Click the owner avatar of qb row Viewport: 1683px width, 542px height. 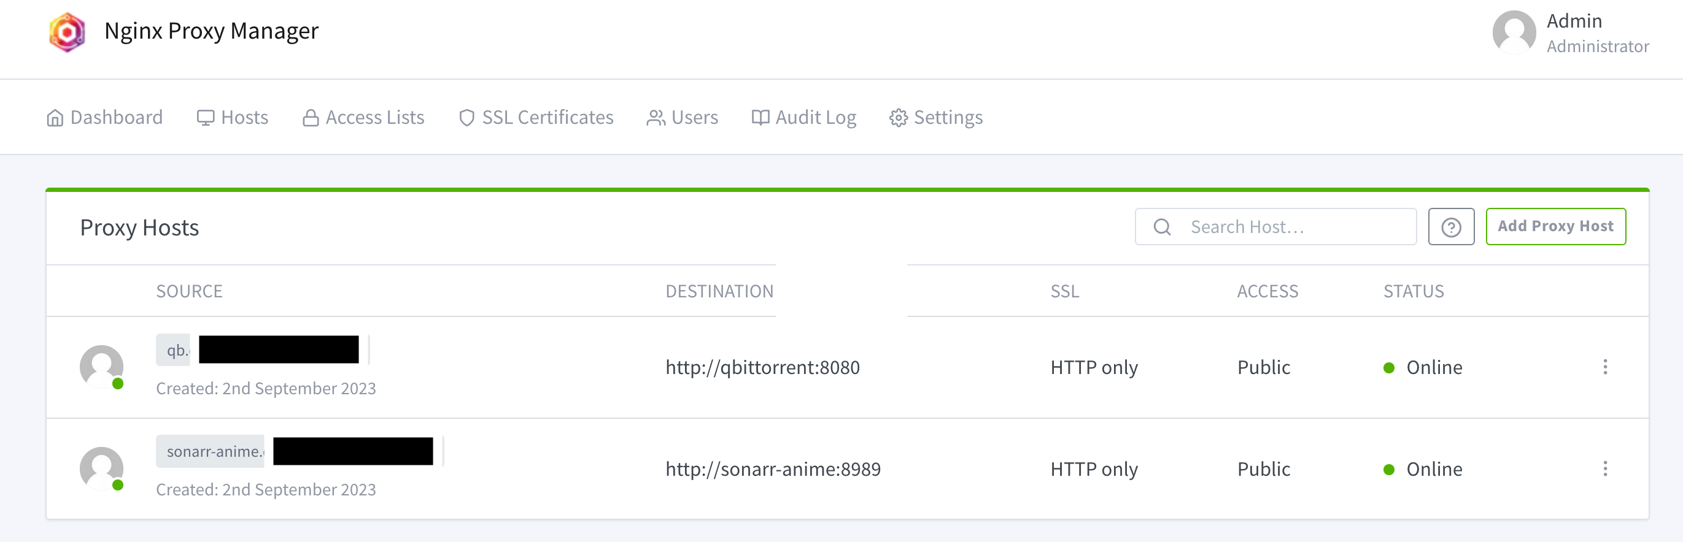102,367
